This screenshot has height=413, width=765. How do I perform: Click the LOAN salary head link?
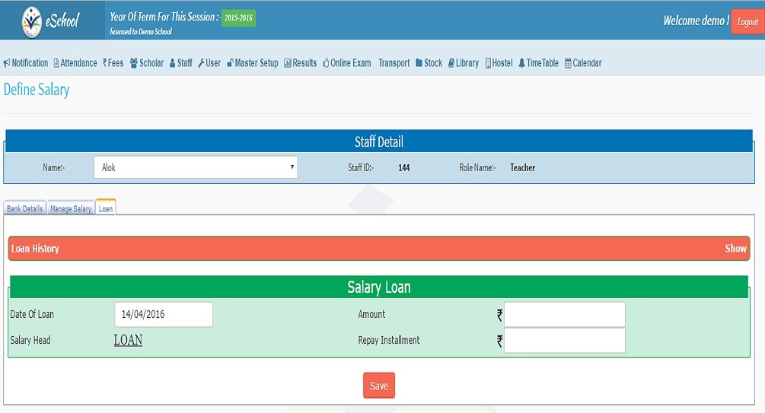[x=128, y=340]
